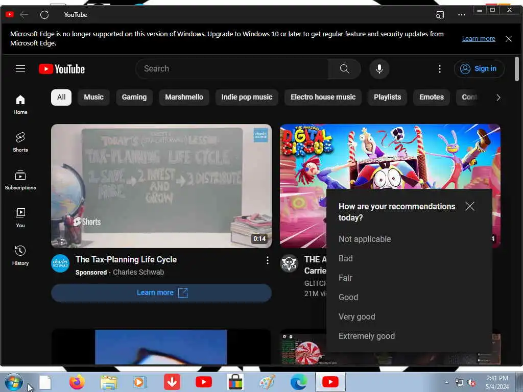Click the browser back arrow
Image resolution: width=523 pixels, height=392 pixels.
point(24,14)
